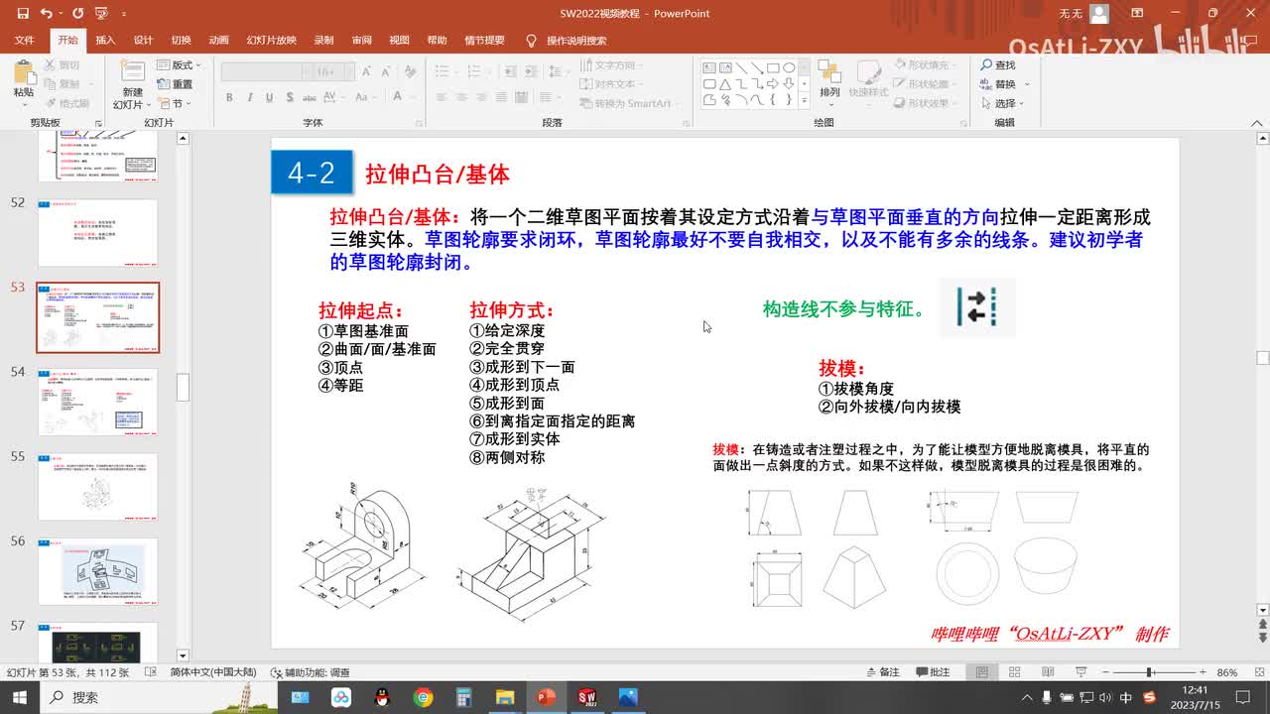Viewport: 1270px width, 714px height.
Task: Select the oval shape in shapes gallery
Action: tap(789, 68)
